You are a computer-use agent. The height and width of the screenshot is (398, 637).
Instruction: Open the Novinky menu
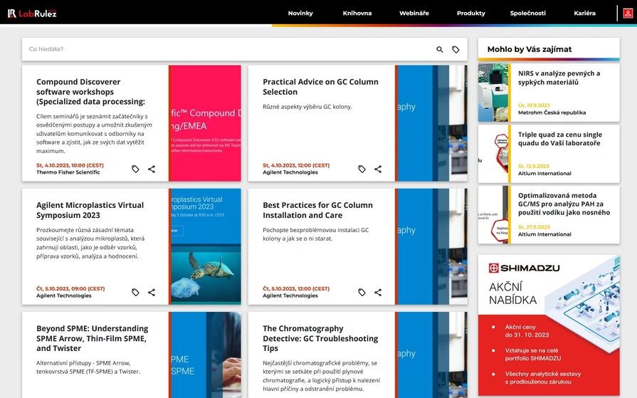click(300, 13)
